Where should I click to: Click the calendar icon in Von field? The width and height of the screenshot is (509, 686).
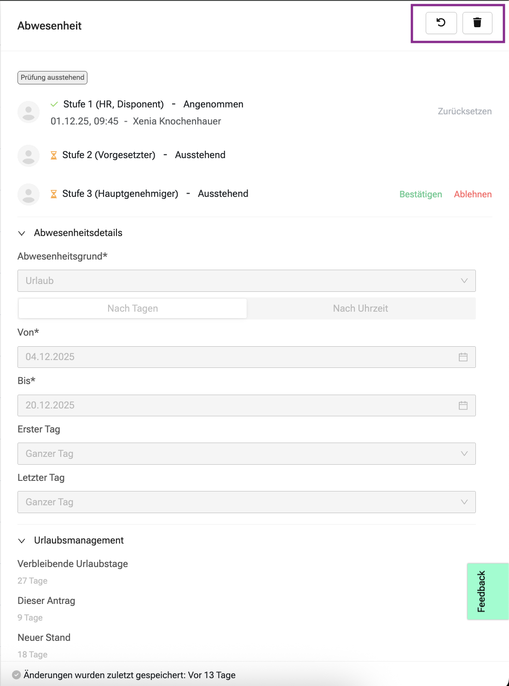point(463,357)
